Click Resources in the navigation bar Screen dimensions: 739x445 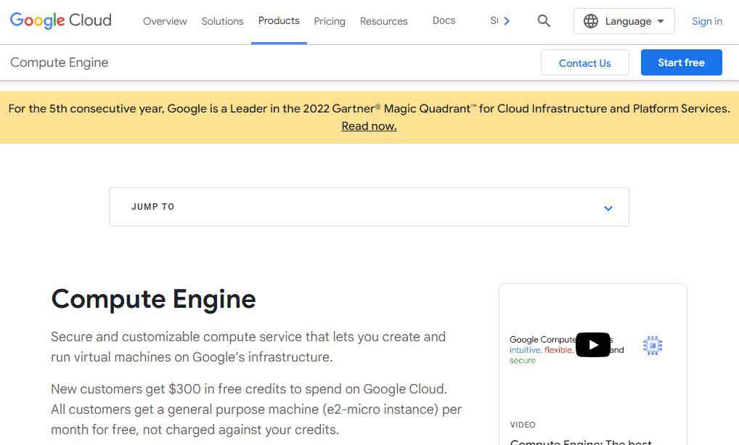383,21
